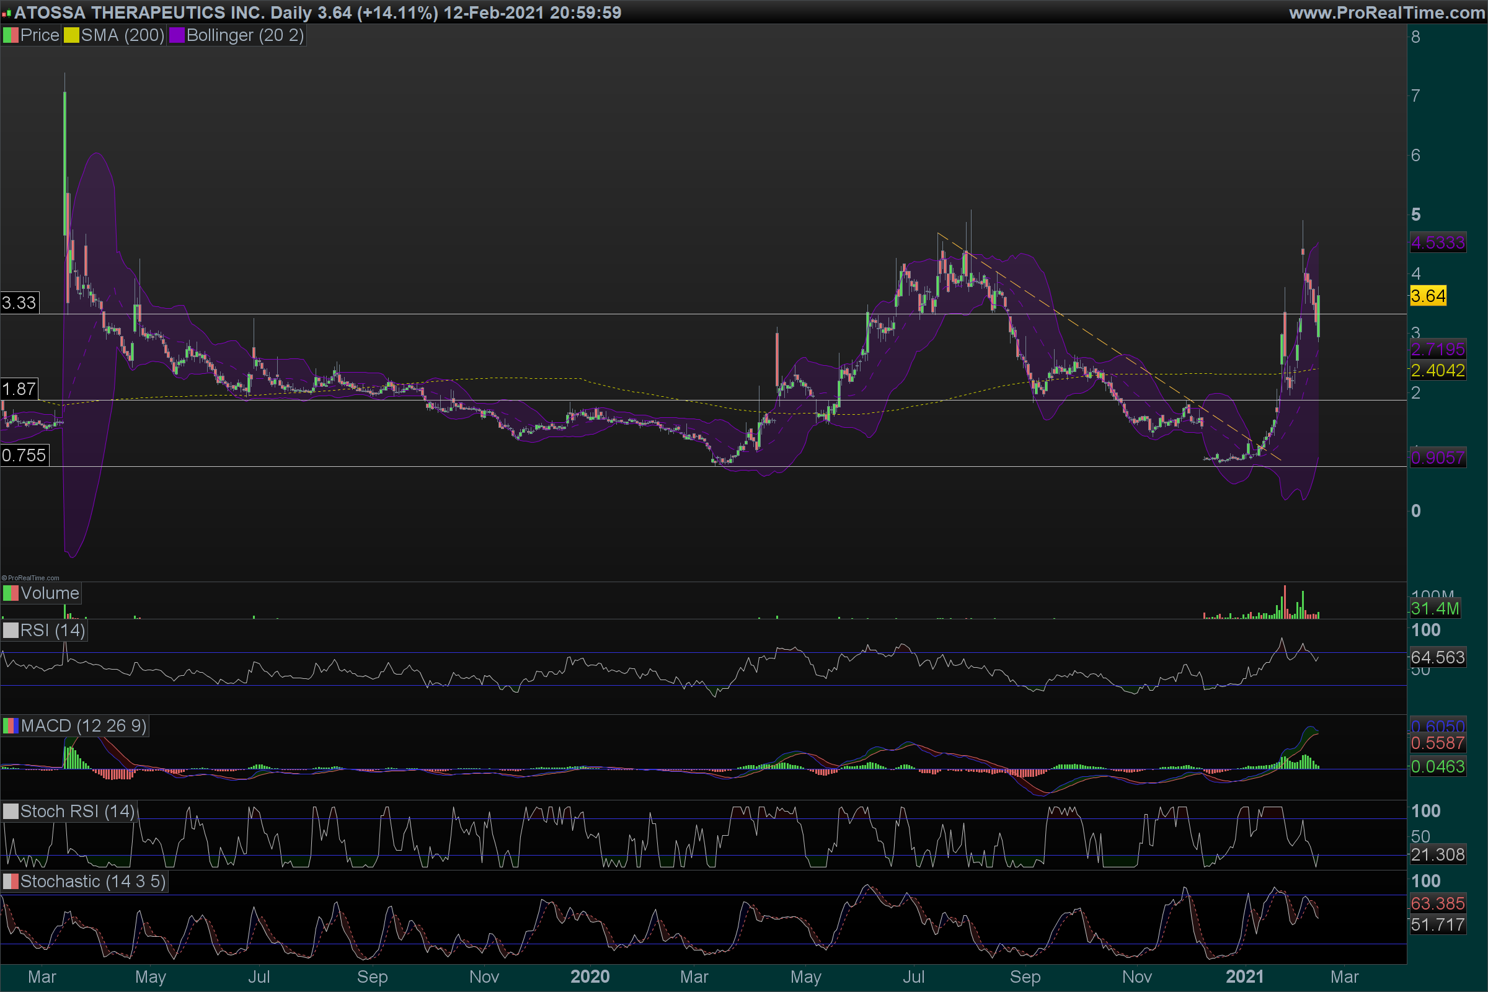The width and height of the screenshot is (1488, 992).
Task: Open the www.ProRealTime.com link at top right
Action: [x=1386, y=12]
